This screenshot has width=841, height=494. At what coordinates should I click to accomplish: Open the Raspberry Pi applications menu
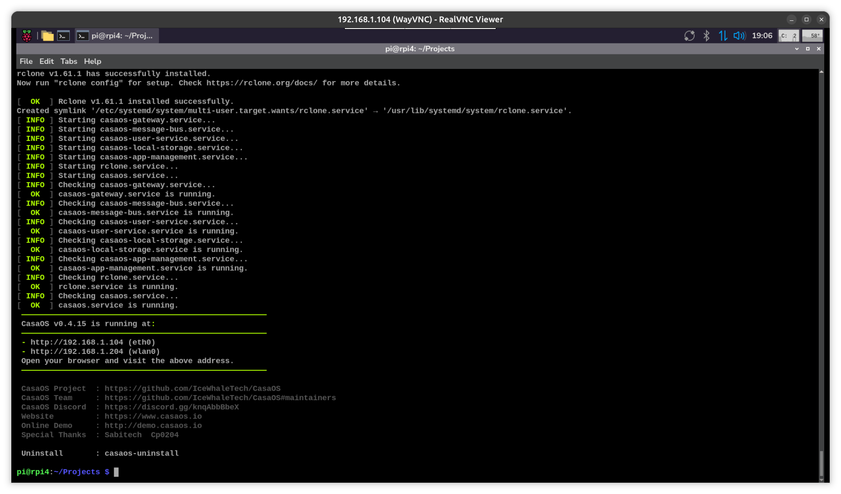click(27, 36)
